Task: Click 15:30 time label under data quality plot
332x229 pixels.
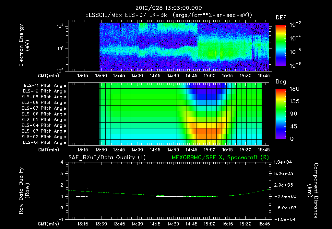Action: click(x=246, y=224)
